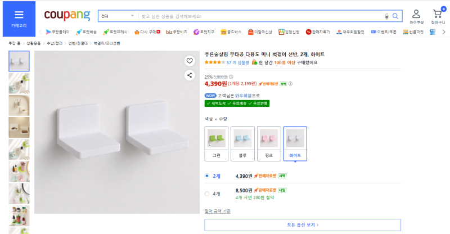
Task: Click the main product image
Action: pyautogui.click(x=117, y=132)
